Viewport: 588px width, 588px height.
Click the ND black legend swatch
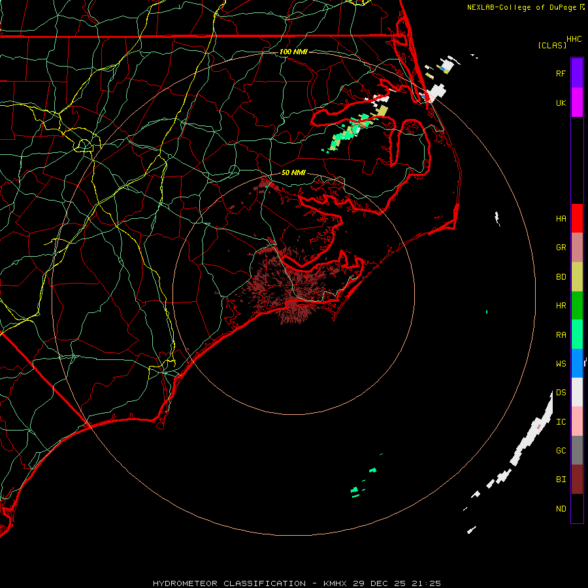(x=577, y=508)
